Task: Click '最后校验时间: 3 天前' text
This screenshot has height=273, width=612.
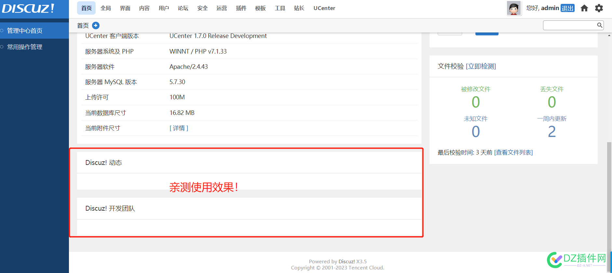Action: (465, 153)
